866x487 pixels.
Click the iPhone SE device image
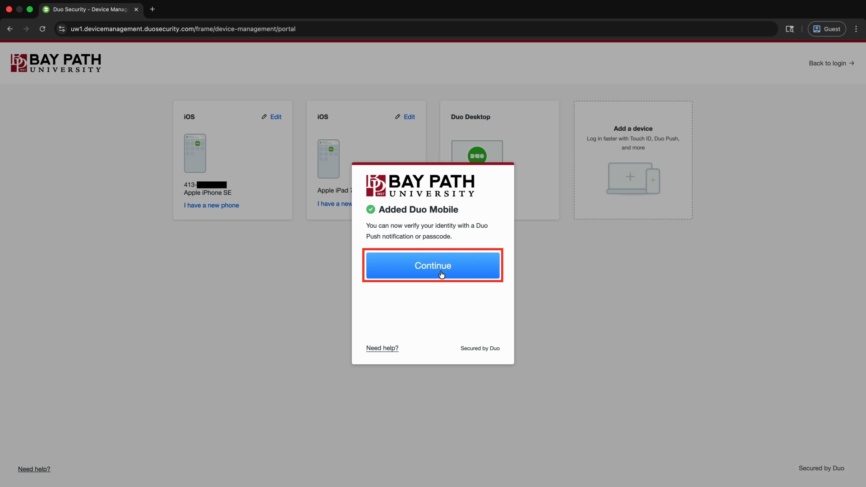tap(195, 153)
